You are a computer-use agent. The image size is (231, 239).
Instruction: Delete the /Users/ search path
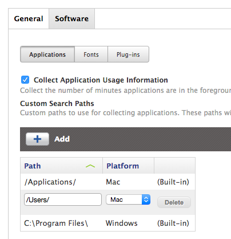tap(174, 202)
